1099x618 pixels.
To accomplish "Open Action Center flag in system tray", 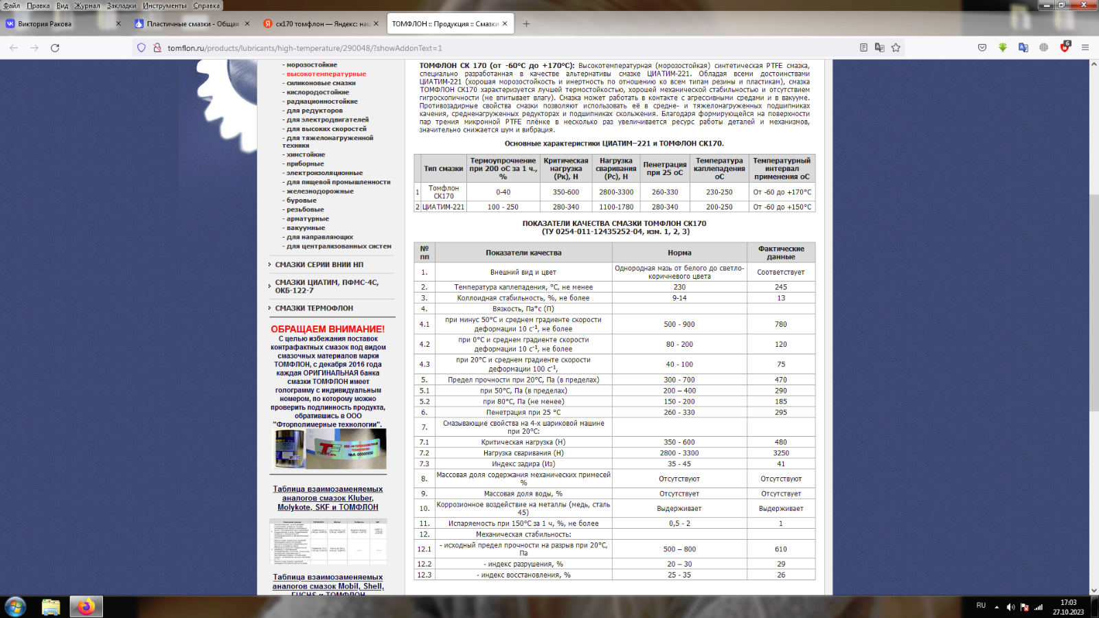I will click(x=1025, y=607).
